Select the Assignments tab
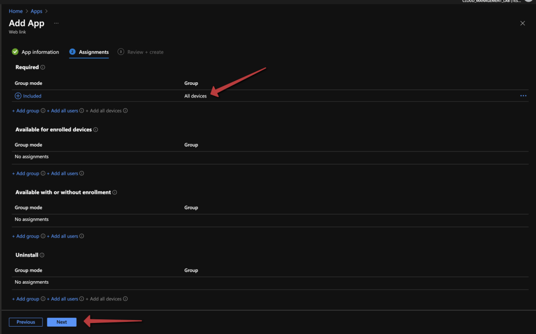 point(93,52)
